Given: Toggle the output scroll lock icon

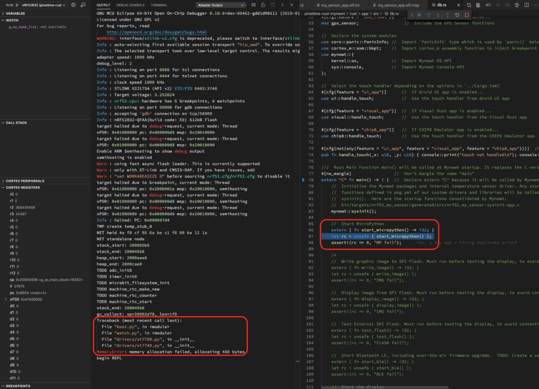Looking at the screenshot, I should 263,5.
